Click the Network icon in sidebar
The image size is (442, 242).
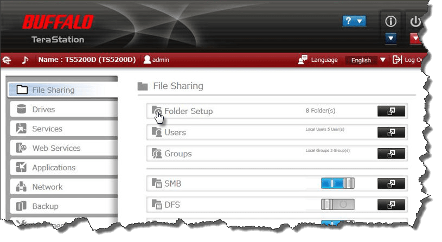pos(21,187)
